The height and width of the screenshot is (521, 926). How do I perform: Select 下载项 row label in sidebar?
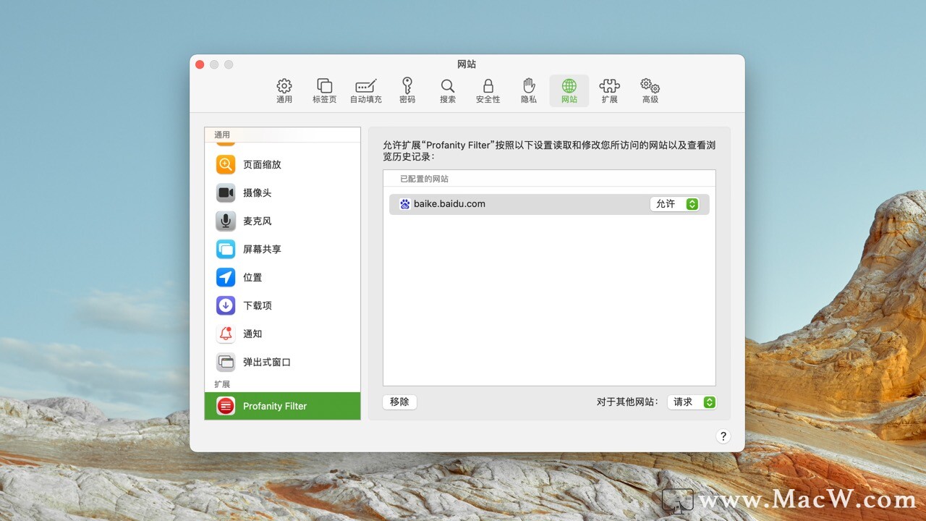pyautogui.click(x=258, y=305)
